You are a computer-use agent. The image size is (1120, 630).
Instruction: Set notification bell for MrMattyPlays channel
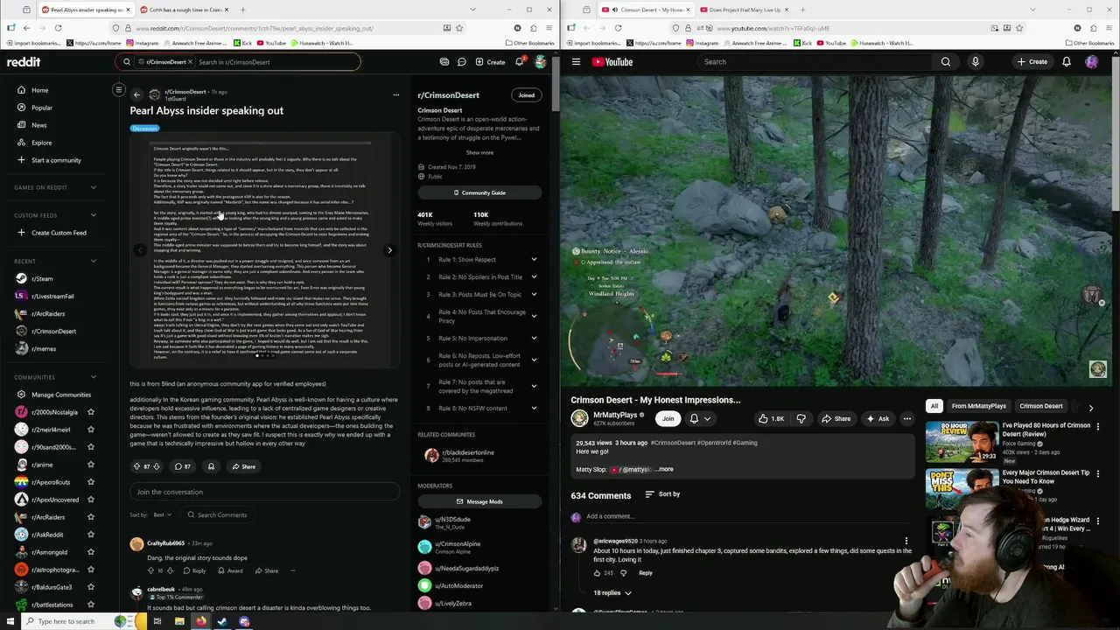coord(699,418)
